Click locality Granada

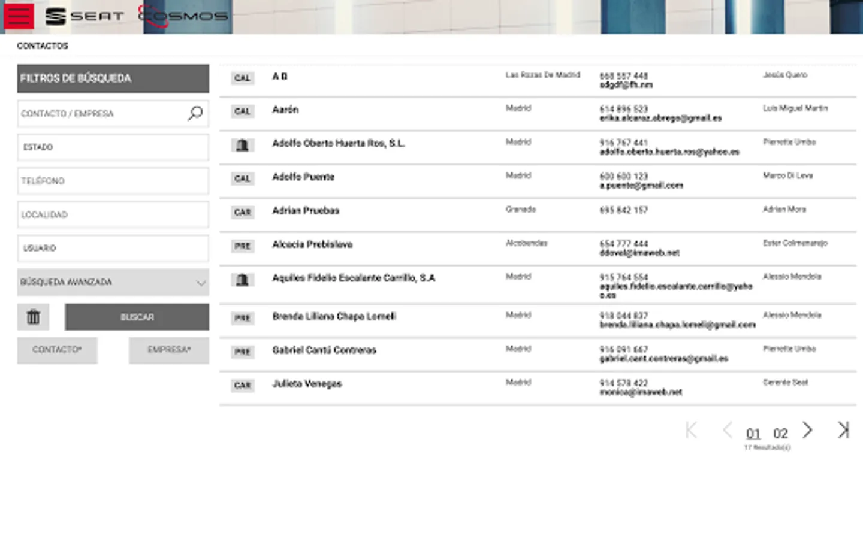521,209
